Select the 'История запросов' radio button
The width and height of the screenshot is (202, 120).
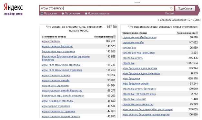(86, 14)
